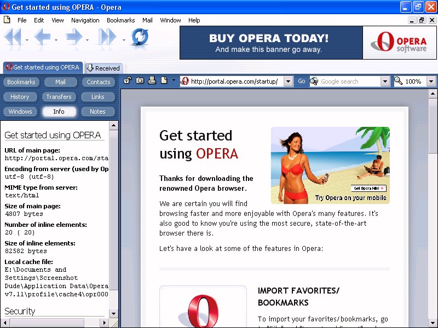Open the File menu

[x=22, y=20]
